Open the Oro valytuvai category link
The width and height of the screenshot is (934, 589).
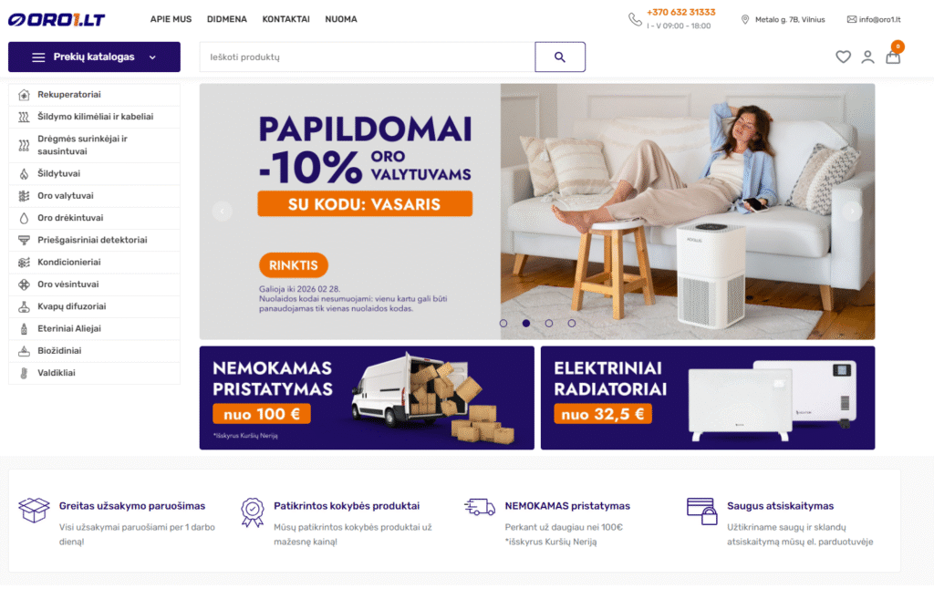click(66, 196)
